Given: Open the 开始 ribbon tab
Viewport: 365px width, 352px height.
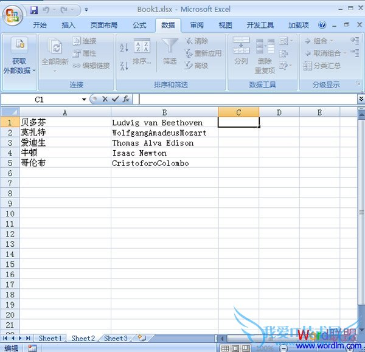Looking at the screenshot, I should [x=40, y=25].
